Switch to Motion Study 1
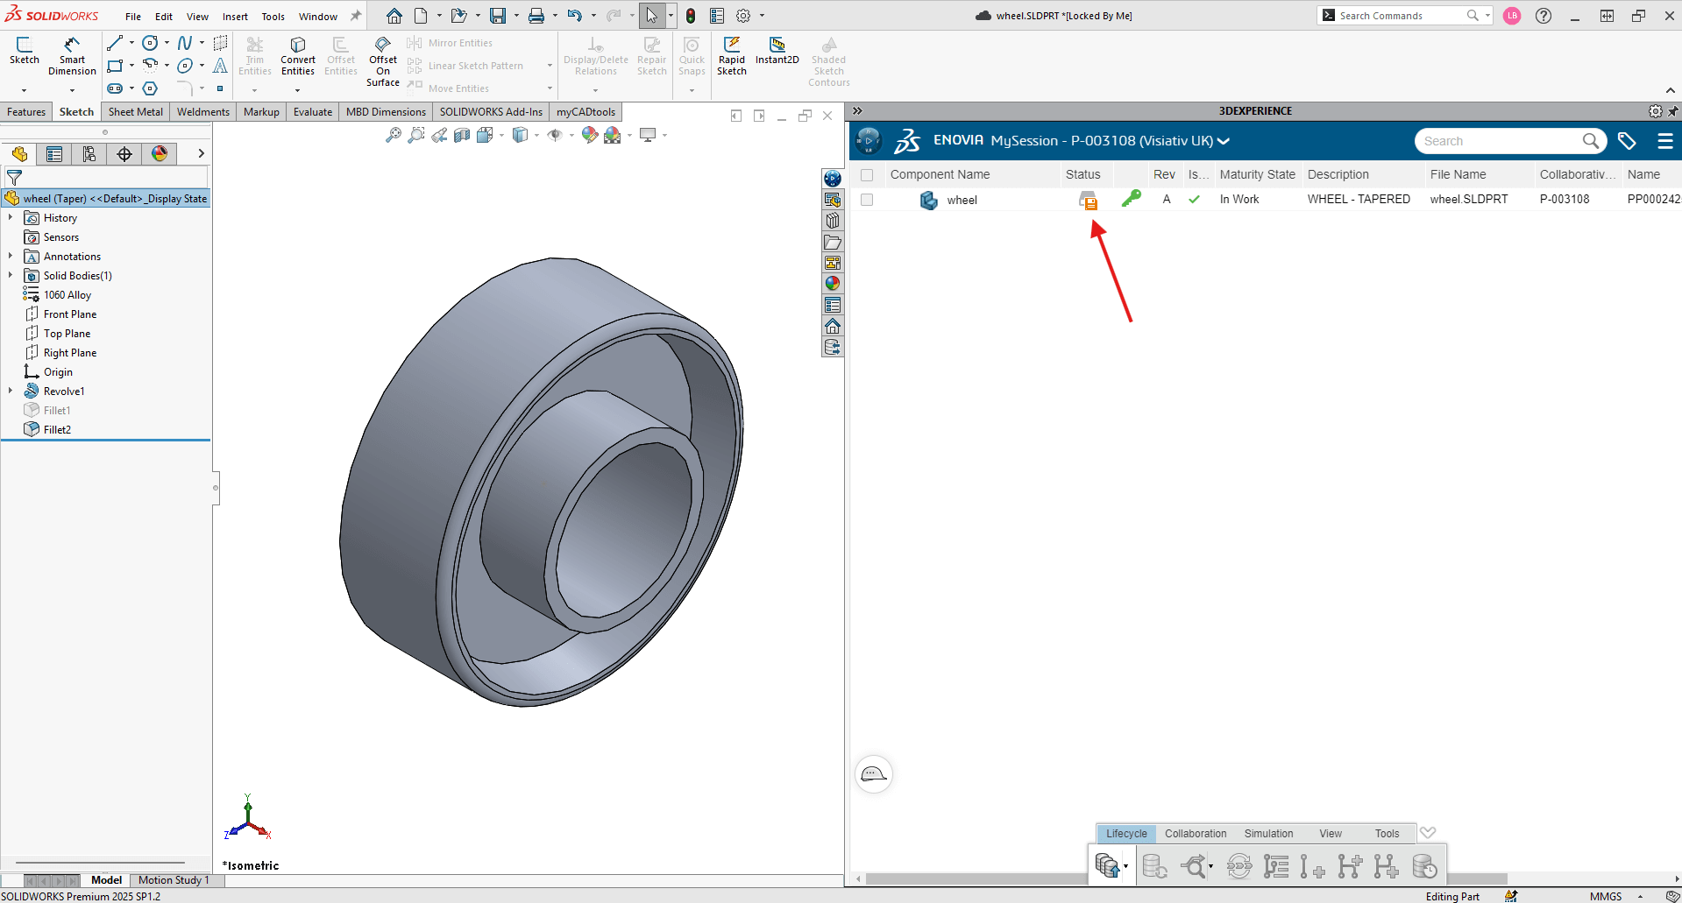 pos(173,879)
